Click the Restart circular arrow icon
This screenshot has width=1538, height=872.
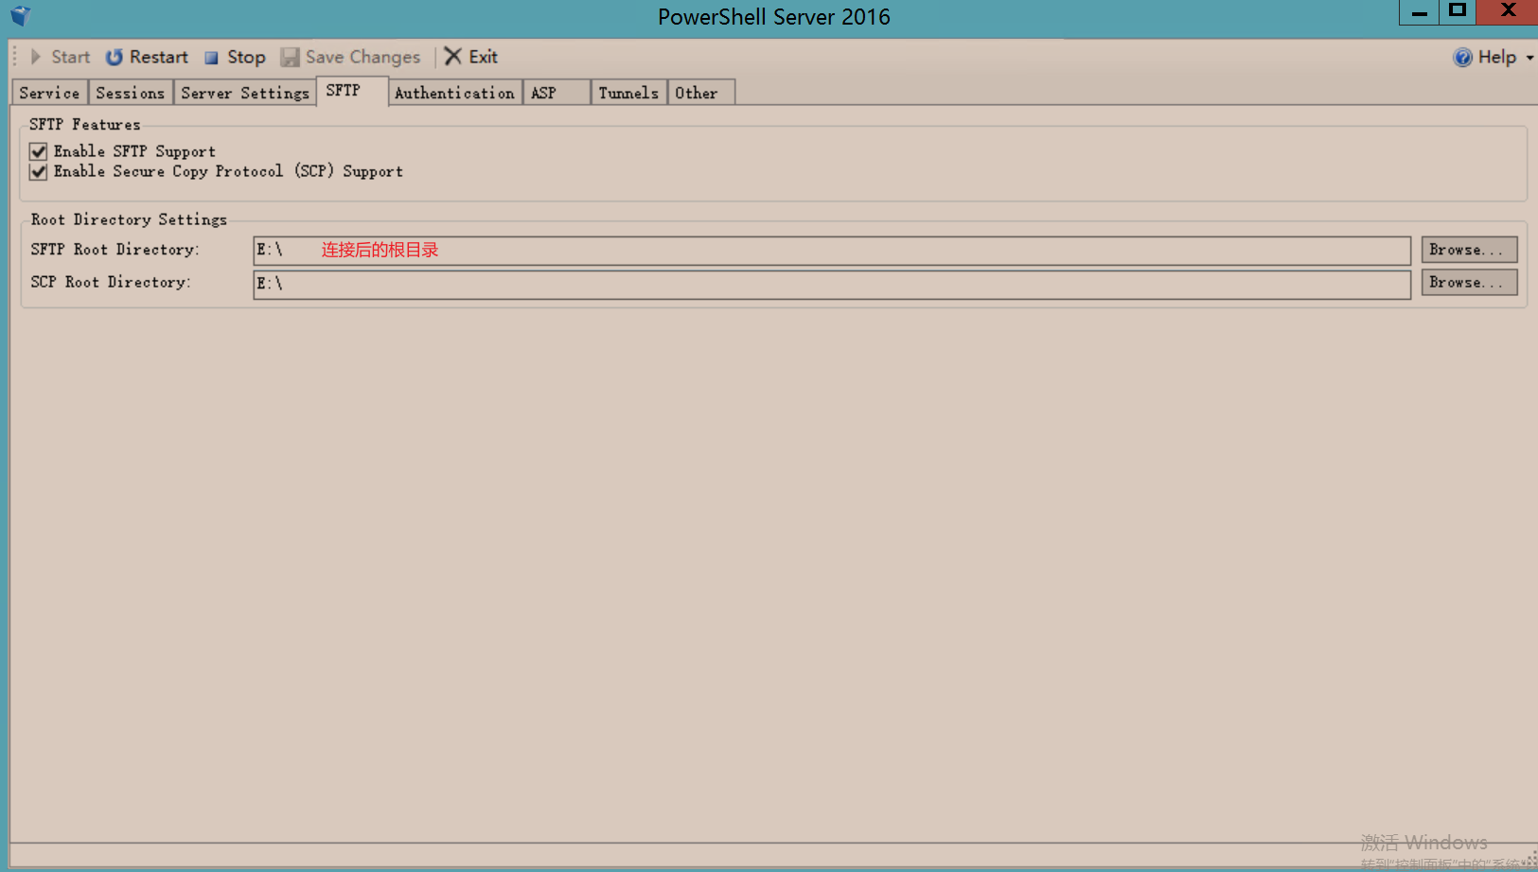pyautogui.click(x=114, y=57)
